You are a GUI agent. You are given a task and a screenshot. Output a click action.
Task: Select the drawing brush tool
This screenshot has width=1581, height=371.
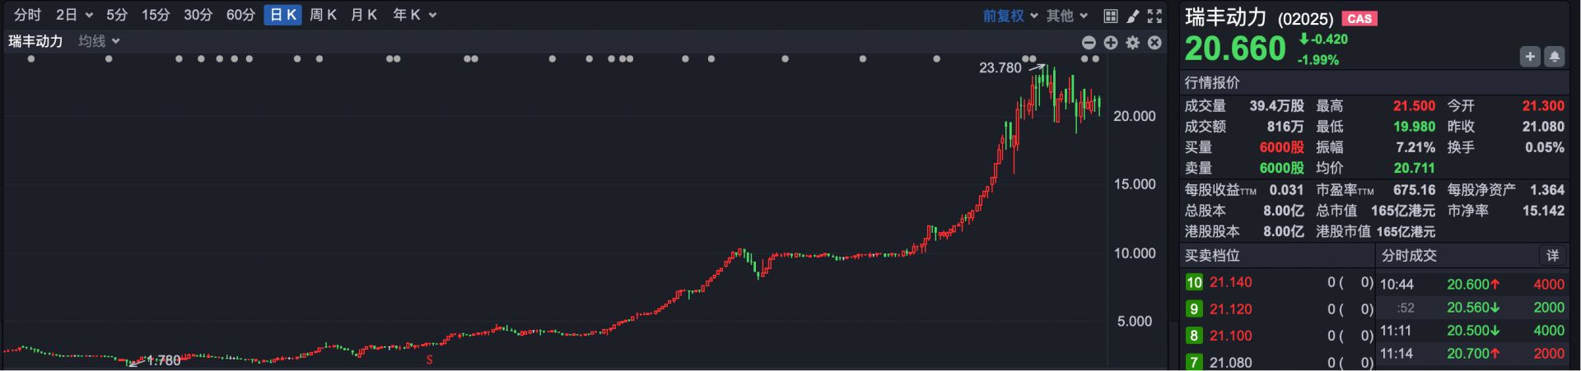click(x=1132, y=16)
